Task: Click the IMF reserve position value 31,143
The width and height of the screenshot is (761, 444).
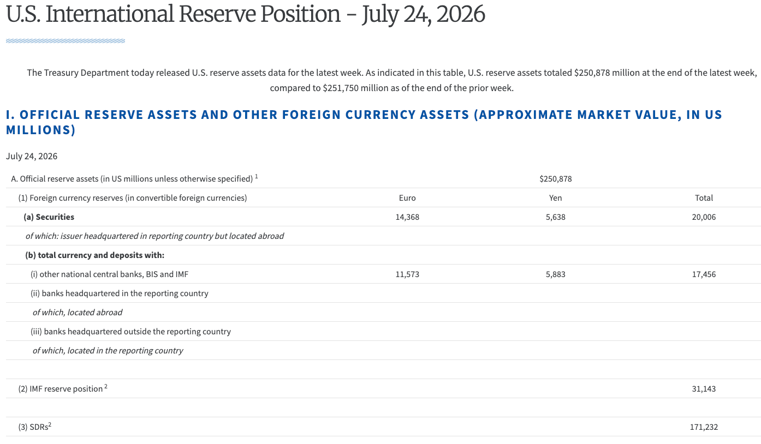Action: (704, 389)
